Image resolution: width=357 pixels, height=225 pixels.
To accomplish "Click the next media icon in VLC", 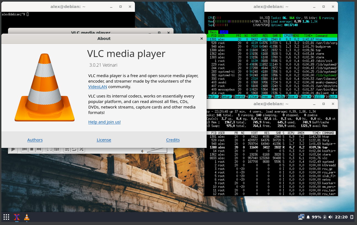I will click(38, 149).
